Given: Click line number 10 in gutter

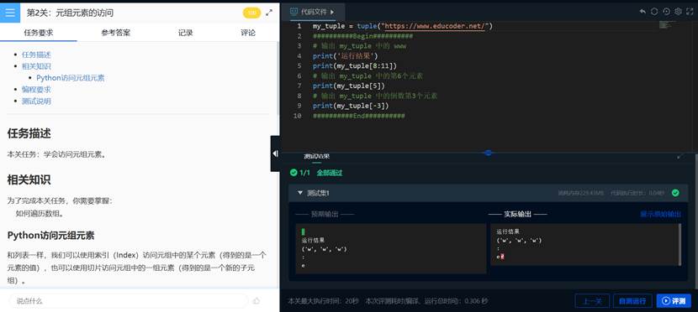Looking at the screenshot, I should [x=298, y=116].
